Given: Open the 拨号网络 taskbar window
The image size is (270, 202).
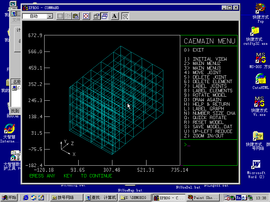Looking at the screenshot, I should 66,198.
